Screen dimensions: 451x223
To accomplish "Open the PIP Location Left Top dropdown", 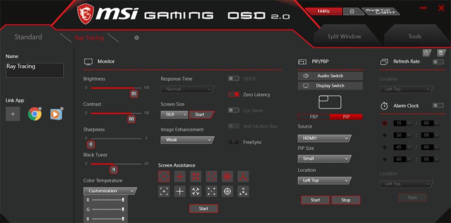I will pos(324,180).
